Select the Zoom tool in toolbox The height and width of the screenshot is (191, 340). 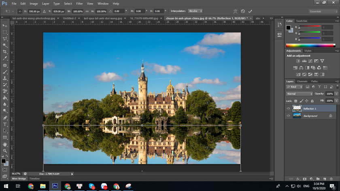coord(5,151)
